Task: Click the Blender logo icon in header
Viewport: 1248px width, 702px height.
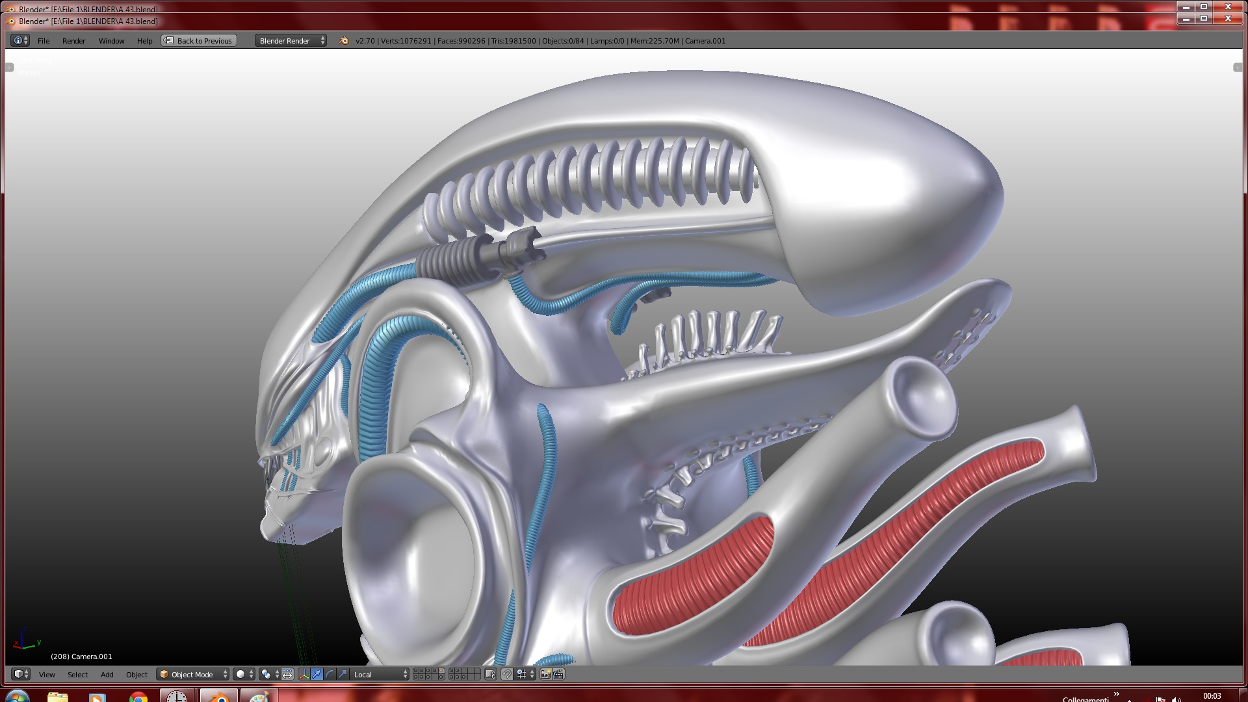Action: click(x=343, y=40)
